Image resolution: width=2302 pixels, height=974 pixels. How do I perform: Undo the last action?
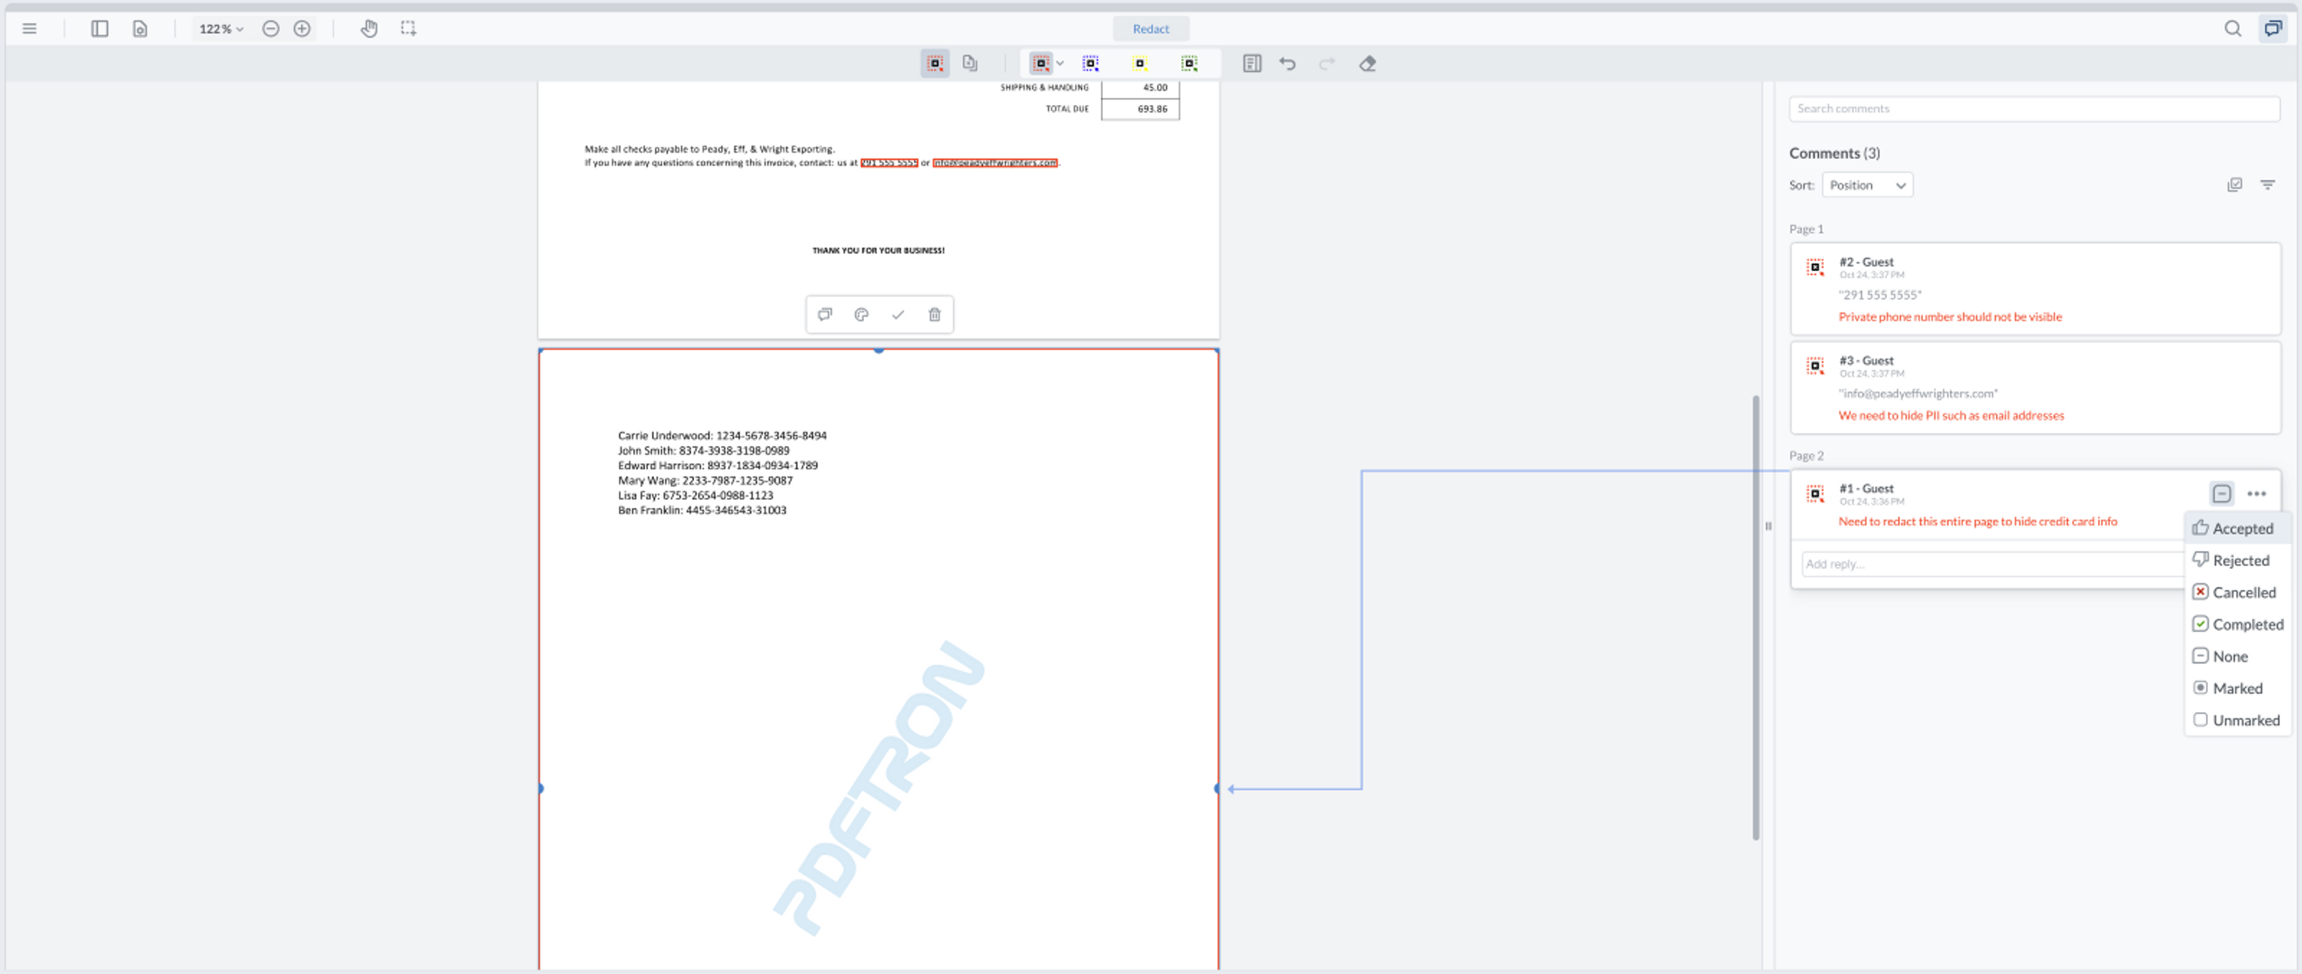(1287, 64)
